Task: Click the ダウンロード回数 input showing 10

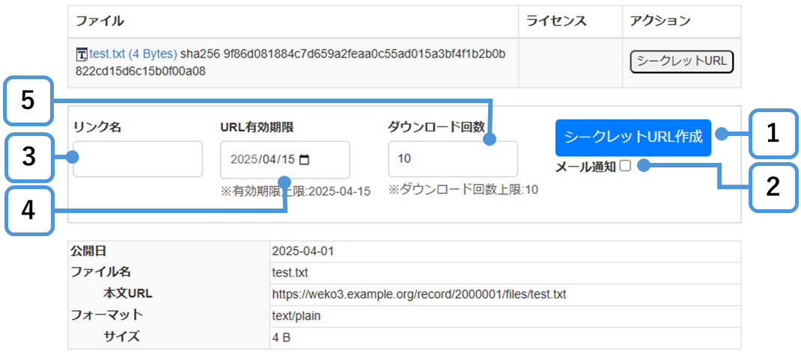Action: tap(452, 159)
